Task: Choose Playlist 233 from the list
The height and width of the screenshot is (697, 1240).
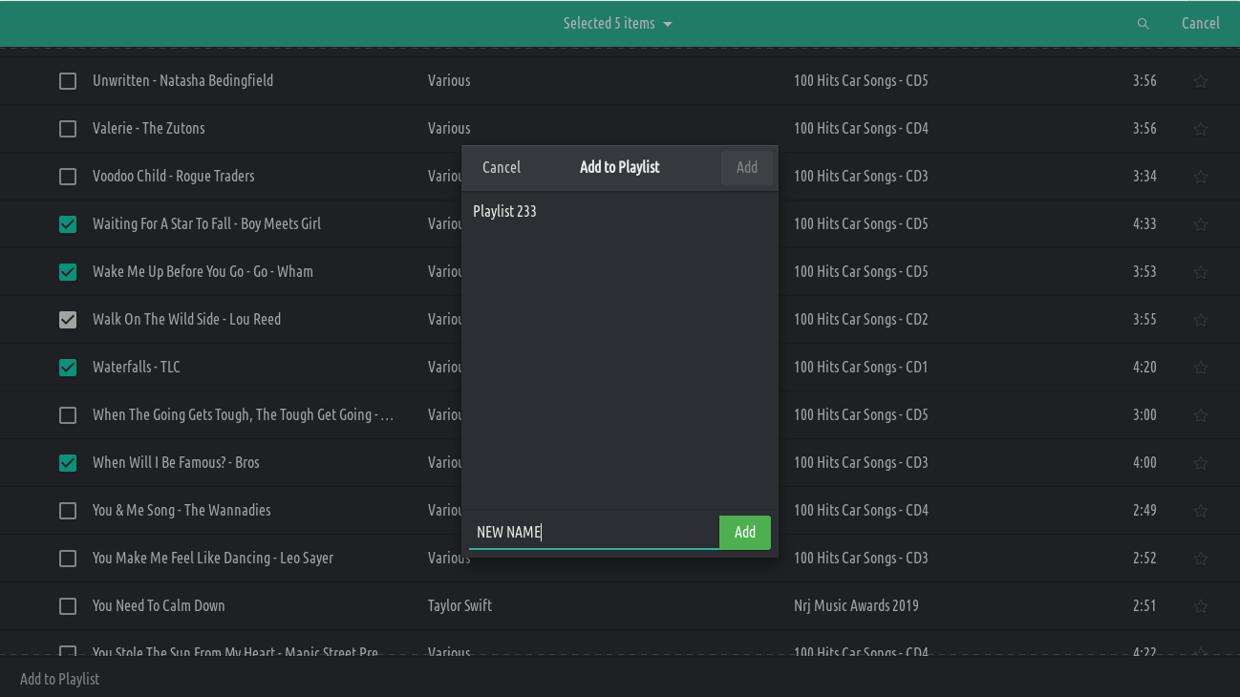Action: [504, 211]
